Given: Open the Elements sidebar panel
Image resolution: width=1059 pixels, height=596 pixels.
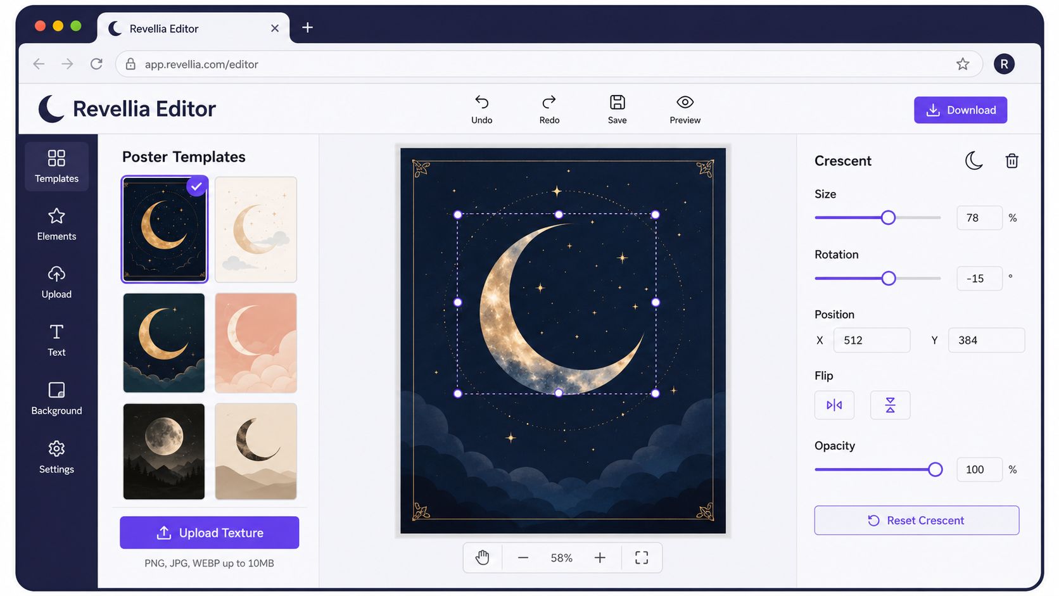Looking at the screenshot, I should point(56,225).
